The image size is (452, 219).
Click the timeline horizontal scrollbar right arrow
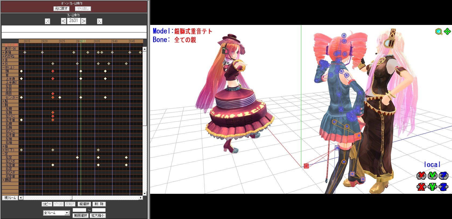click(141, 198)
